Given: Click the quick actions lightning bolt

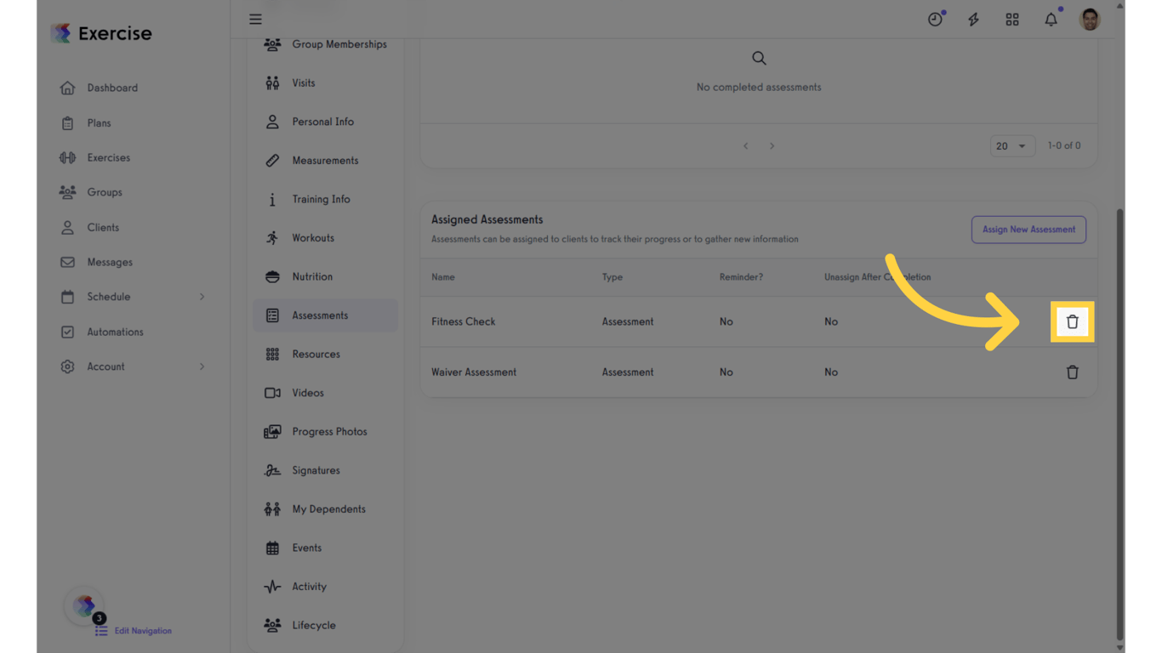Looking at the screenshot, I should point(973,19).
